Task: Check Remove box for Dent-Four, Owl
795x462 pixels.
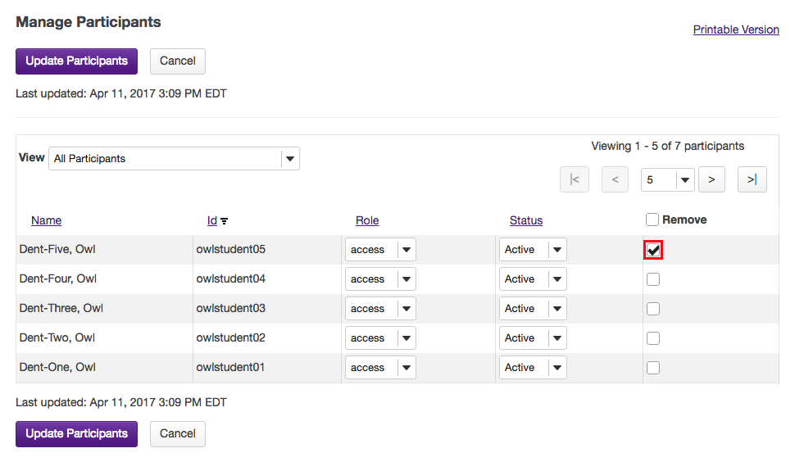Action: 653,279
